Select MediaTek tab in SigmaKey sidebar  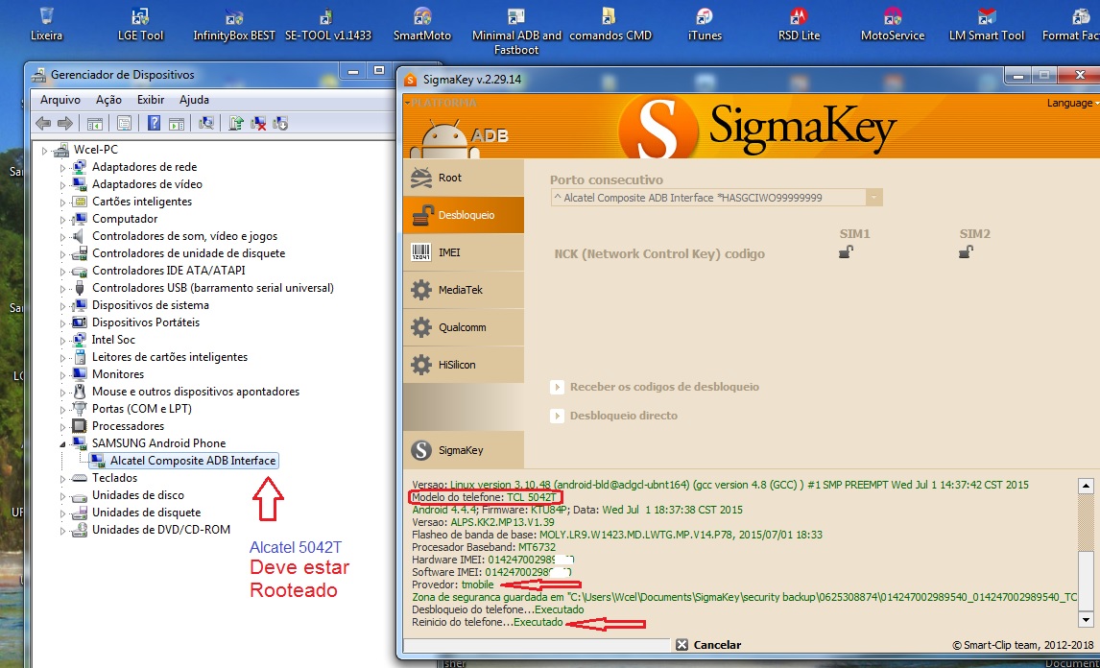463,290
